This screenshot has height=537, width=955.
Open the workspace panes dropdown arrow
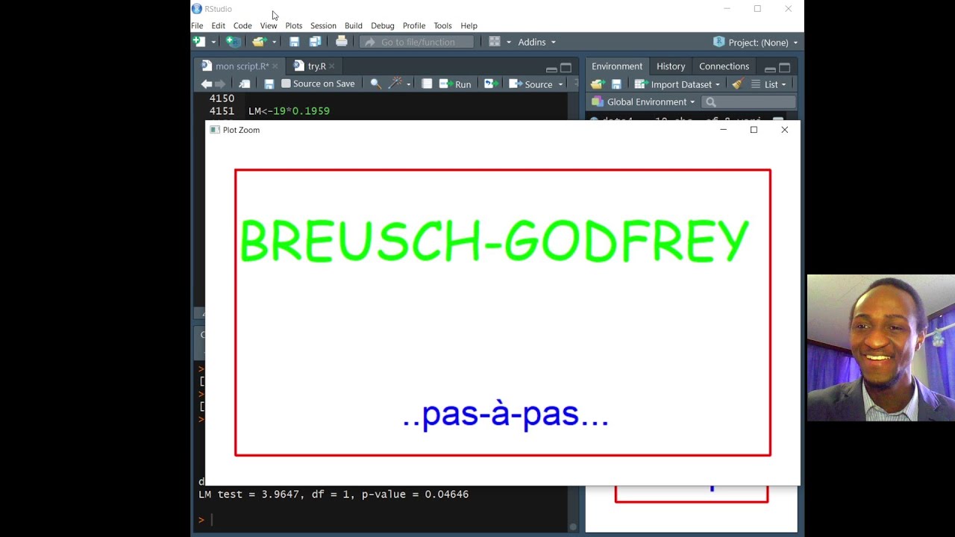click(x=509, y=43)
